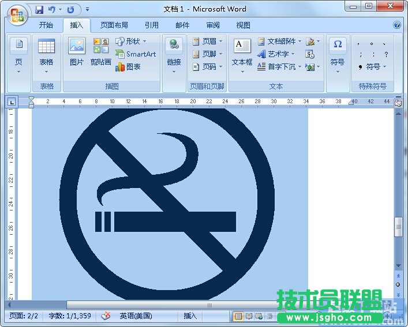
Task: Insert 剪贴画 clip art
Action: [100, 52]
